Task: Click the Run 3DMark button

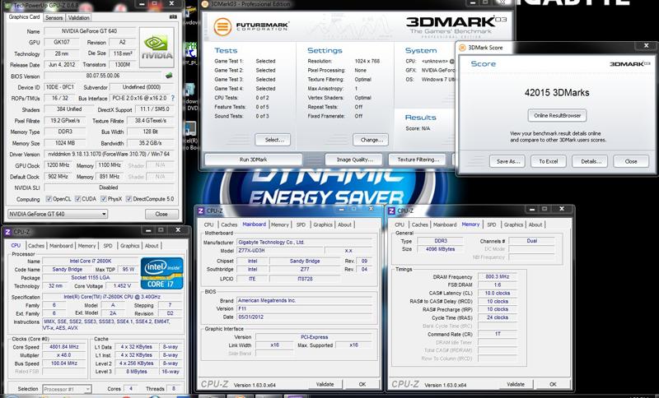Action: [x=254, y=160]
